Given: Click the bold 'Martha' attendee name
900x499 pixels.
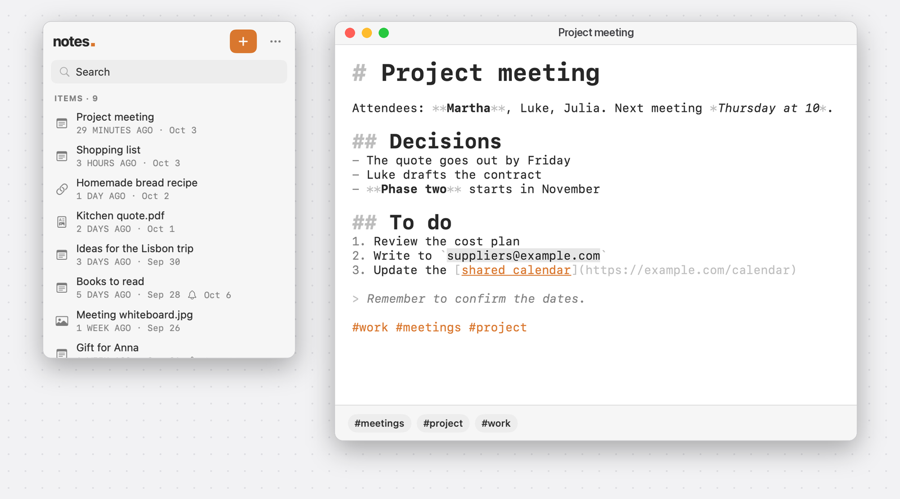Looking at the screenshot, I should [x=469, y=108].
